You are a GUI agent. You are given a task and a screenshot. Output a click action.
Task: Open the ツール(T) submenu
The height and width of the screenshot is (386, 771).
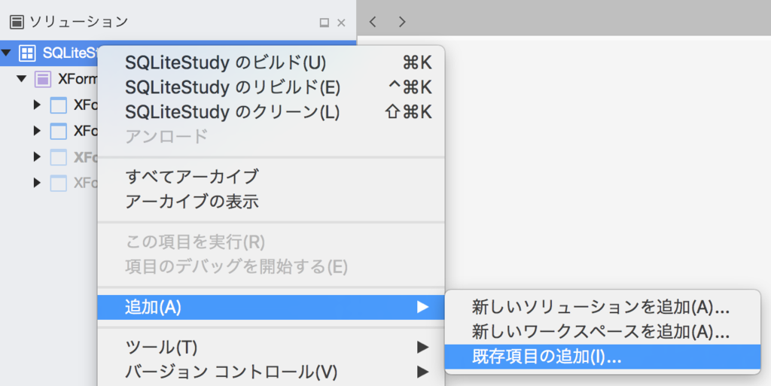[x=271, y=347]
